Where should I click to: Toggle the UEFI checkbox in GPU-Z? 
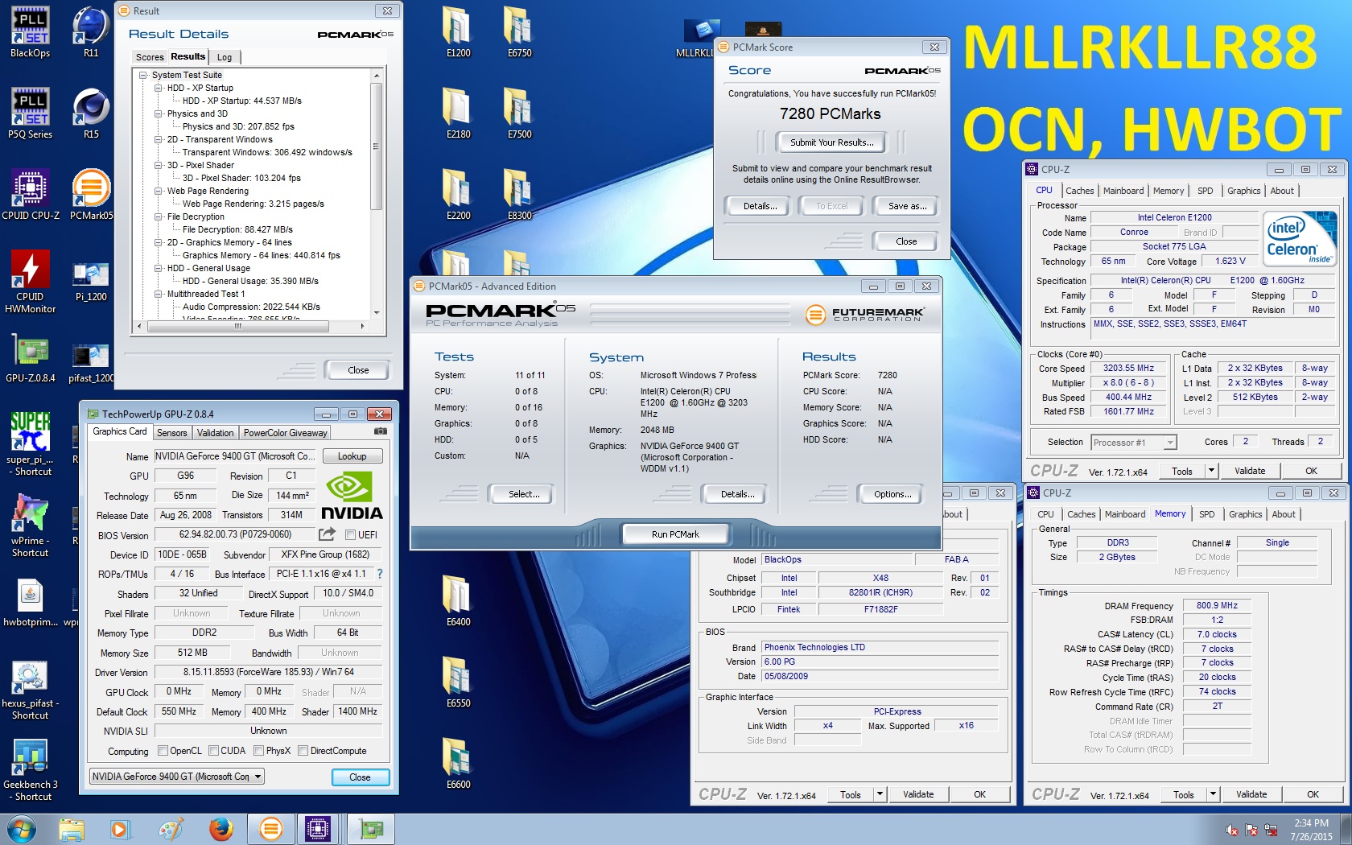(x=350, y=535)
